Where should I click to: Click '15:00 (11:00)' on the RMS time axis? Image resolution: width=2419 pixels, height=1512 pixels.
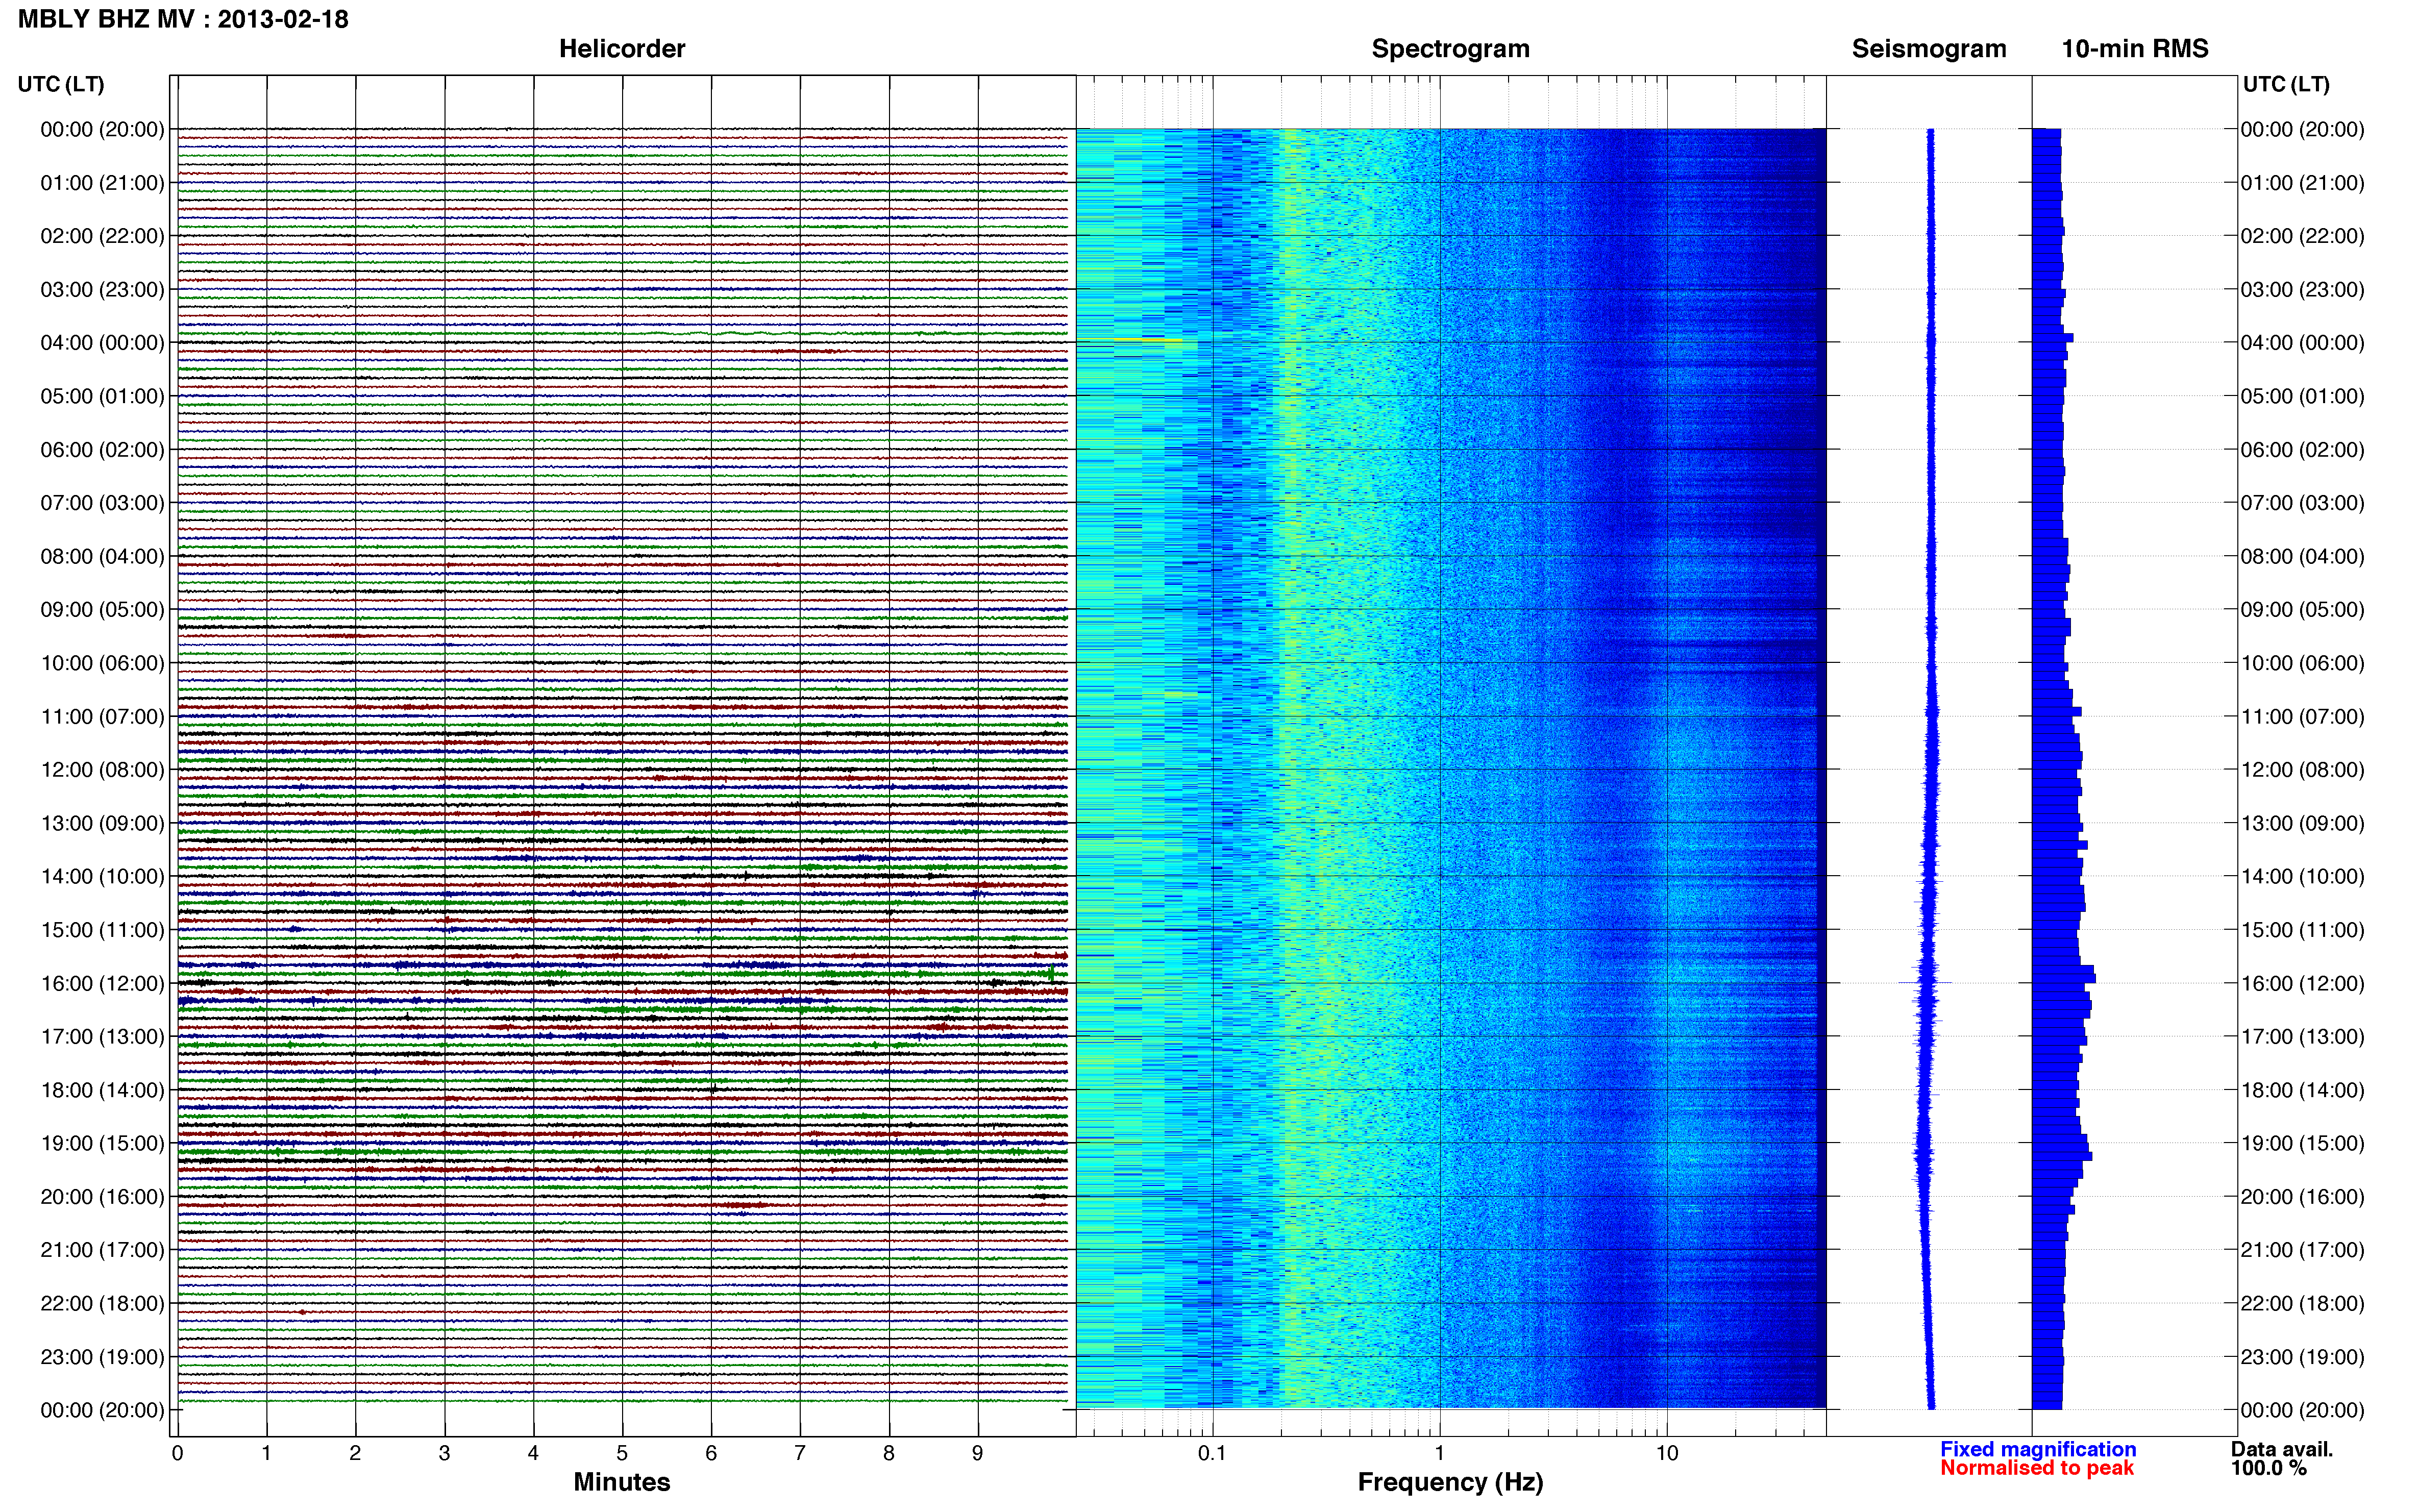coord(2303,930)
